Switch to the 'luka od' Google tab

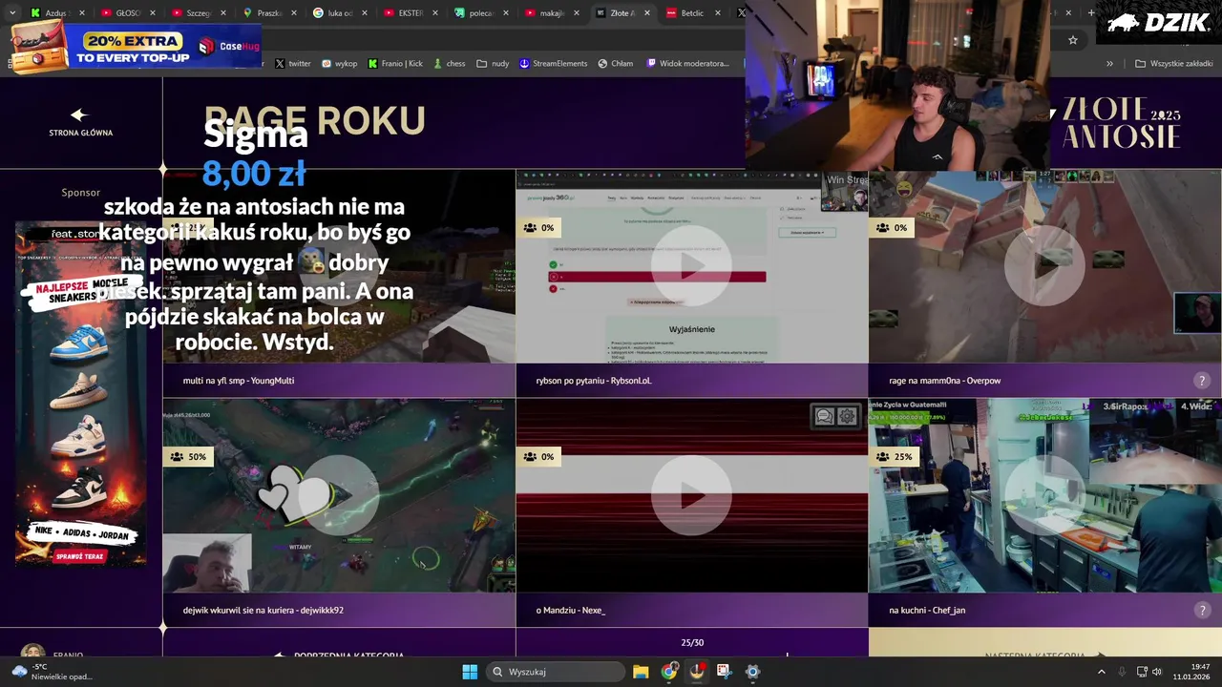click(340, 13)
